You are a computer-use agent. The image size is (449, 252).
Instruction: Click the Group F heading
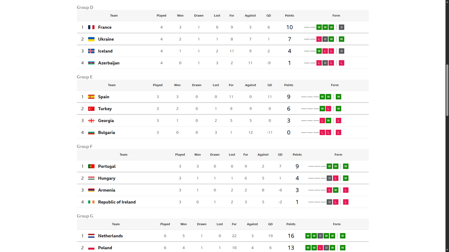pyautogui.click(x=85, y=147)
